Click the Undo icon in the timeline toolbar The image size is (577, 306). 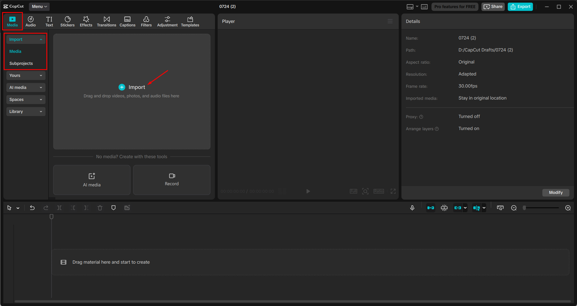point(32,208)
